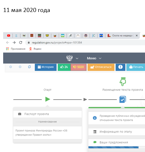The image size is (145, 152).
Task: Go back to the previous page
Action: click(8, 43)
